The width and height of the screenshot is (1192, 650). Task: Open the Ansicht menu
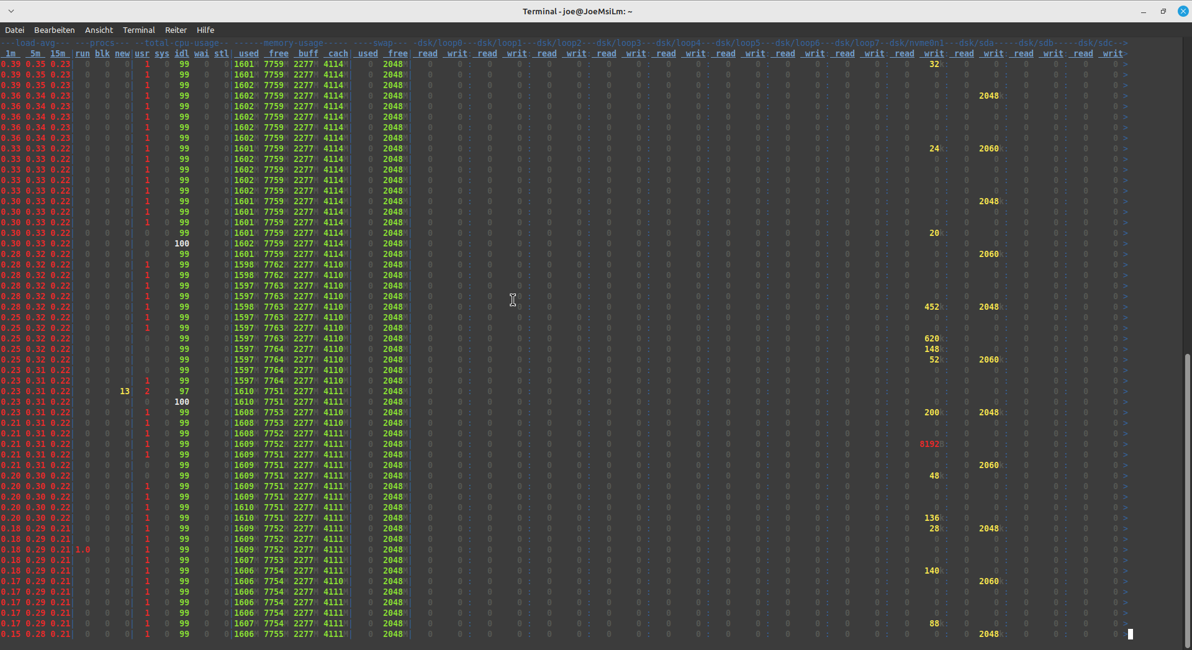[x=99, y=30]
